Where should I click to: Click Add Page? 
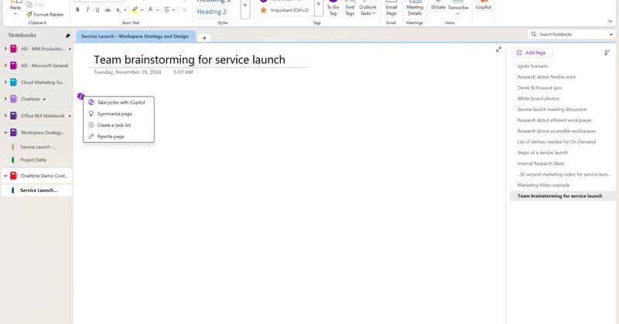532,53
